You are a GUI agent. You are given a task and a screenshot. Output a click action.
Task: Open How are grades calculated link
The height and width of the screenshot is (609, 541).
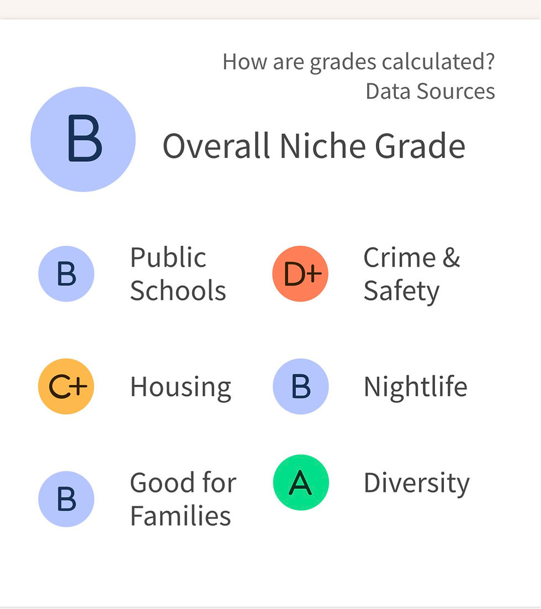358,62
